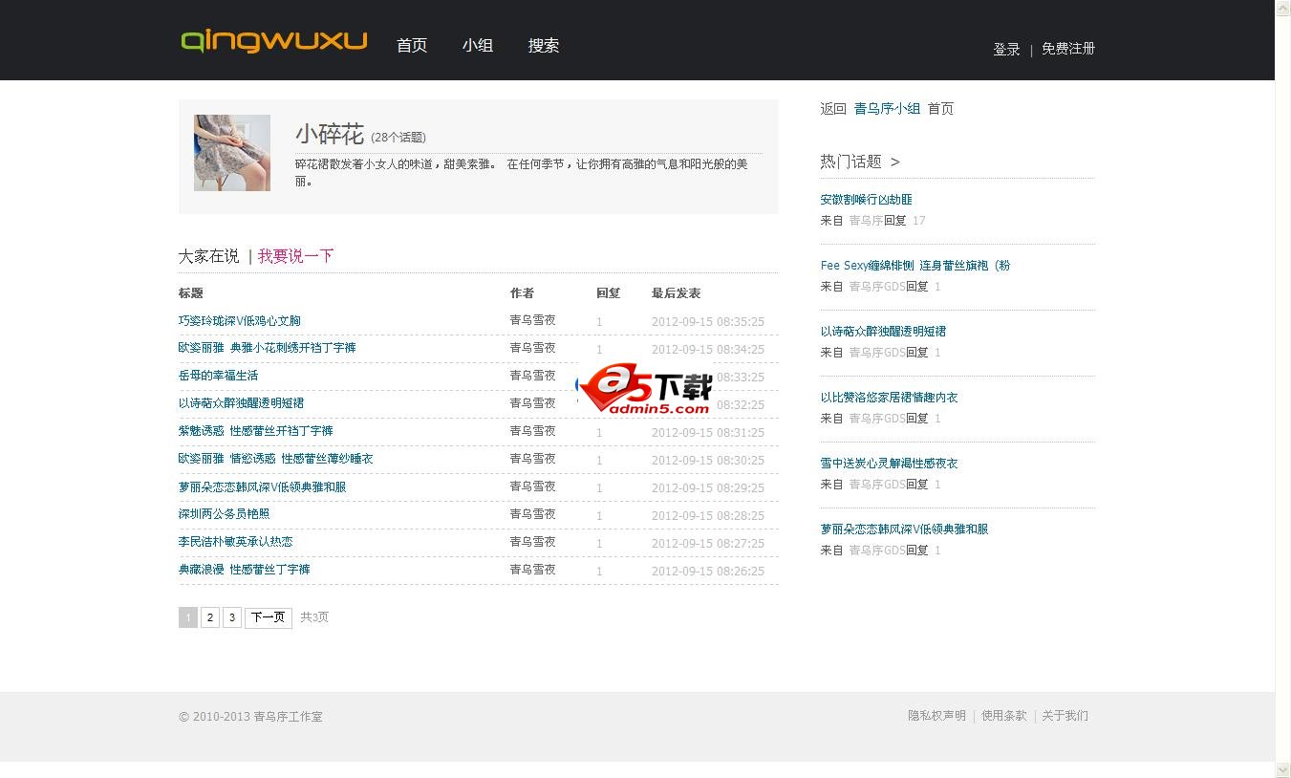Click the 下一页 next page button
This screenshot has width=1291, height=778.
coord(269,617)
